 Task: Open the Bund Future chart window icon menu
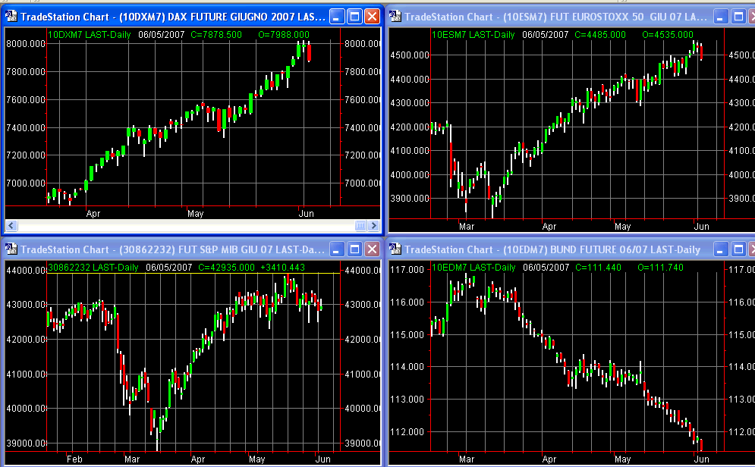[396, 249]
